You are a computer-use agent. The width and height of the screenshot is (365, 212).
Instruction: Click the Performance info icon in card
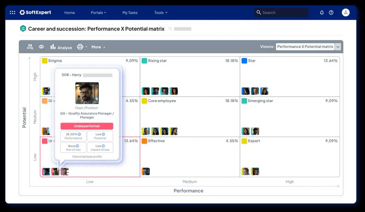tap(79, 134)
